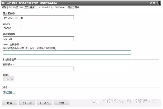Go back with the 上一步 button
Image resolution: width=163 pixels, height=109 pixels.
[x=27, y=103]
